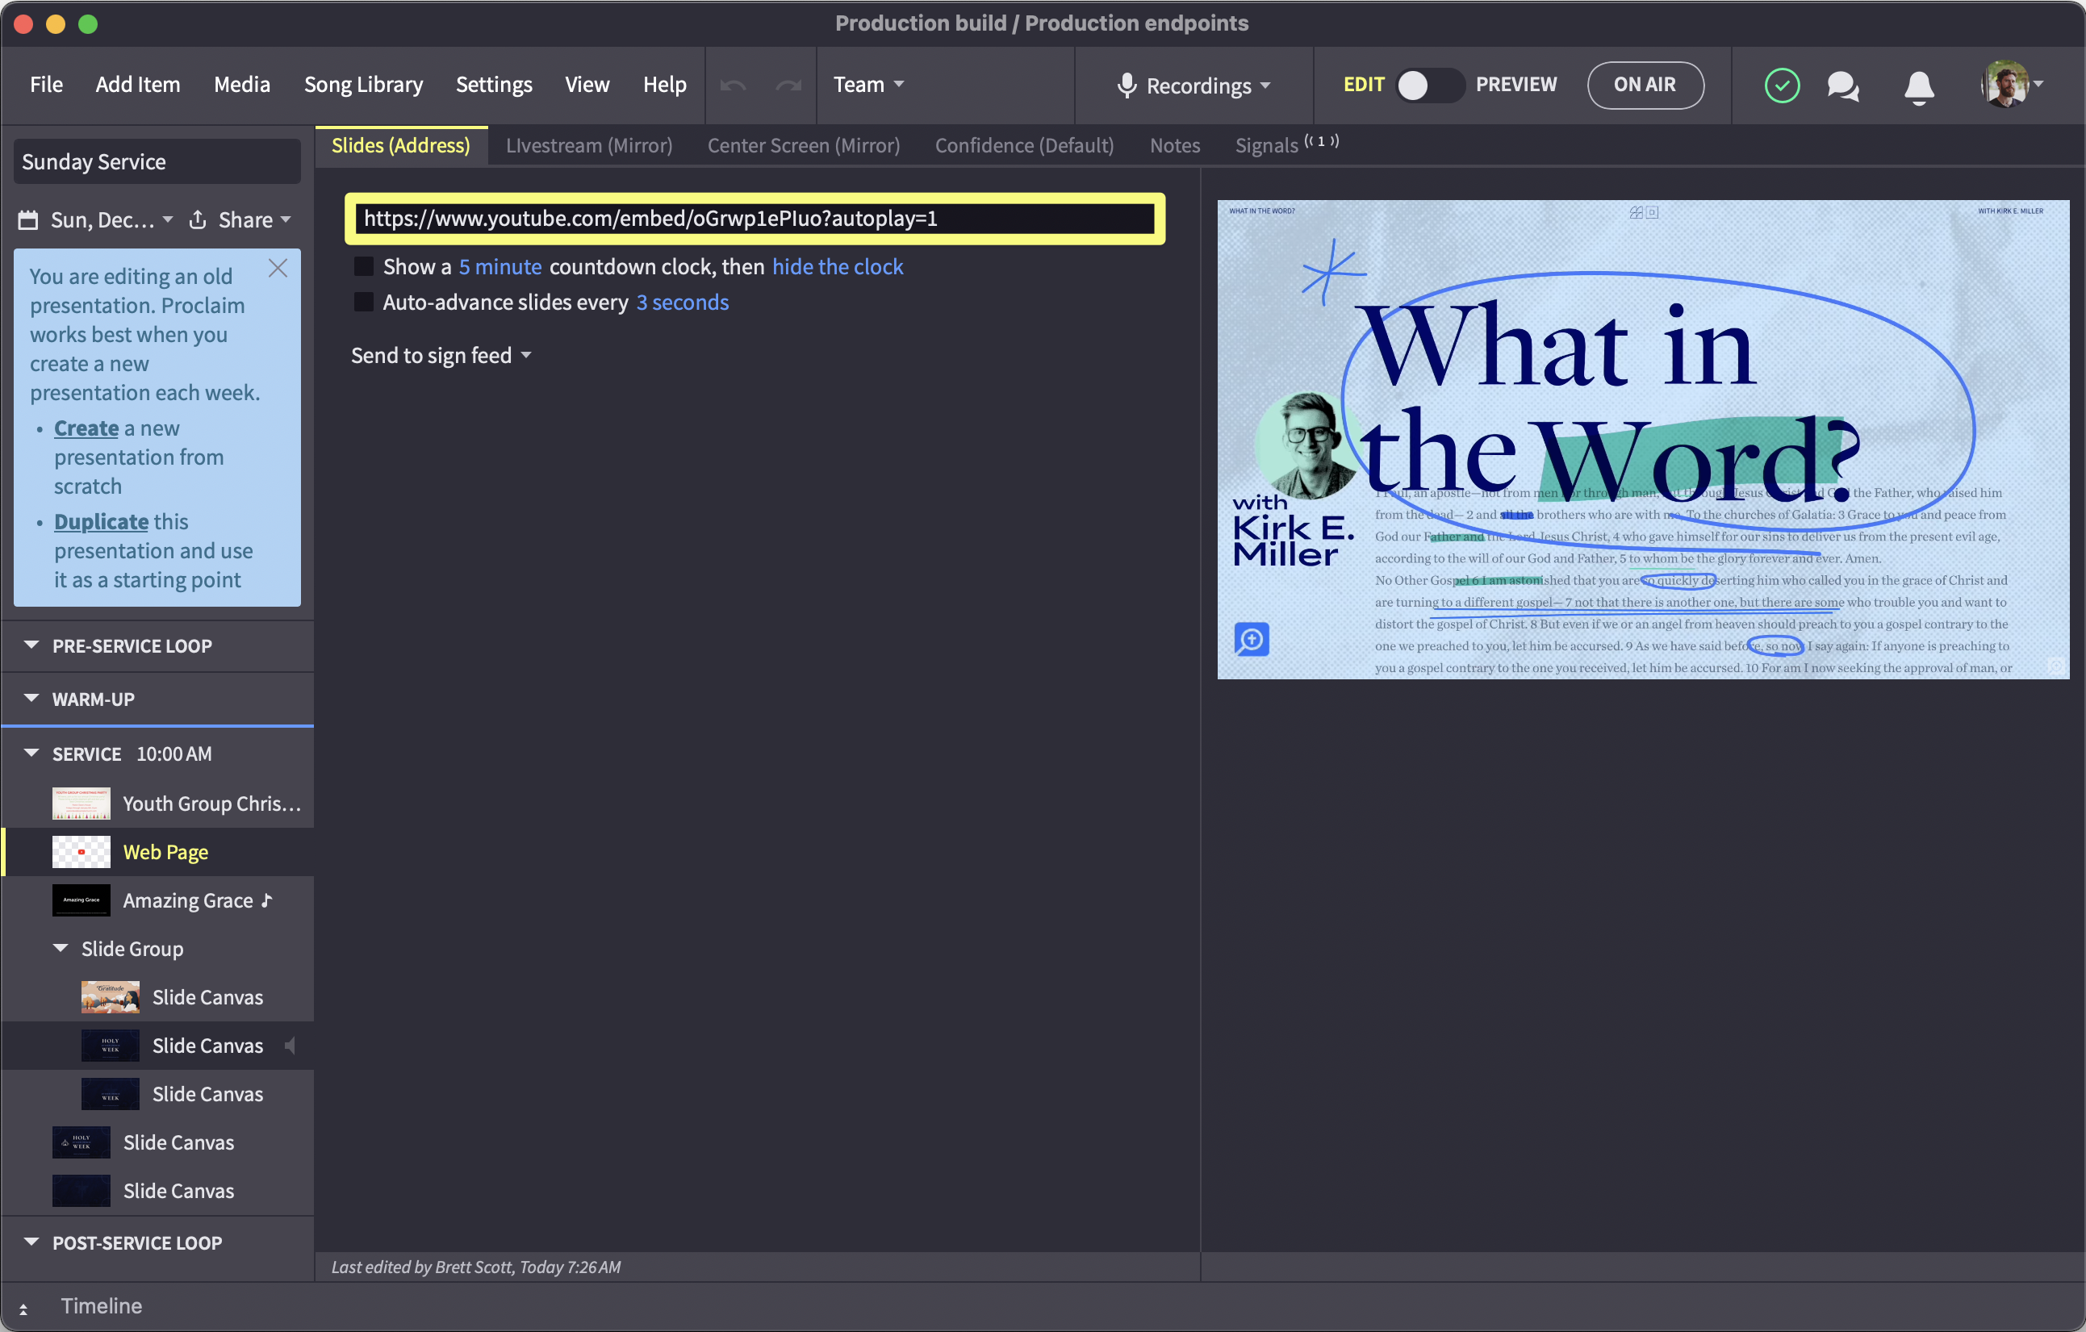Click the microphone Recordings icon

[x=1127, y=85]
